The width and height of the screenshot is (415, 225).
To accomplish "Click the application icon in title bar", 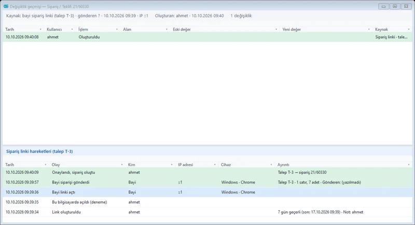I will click(6, 6).
